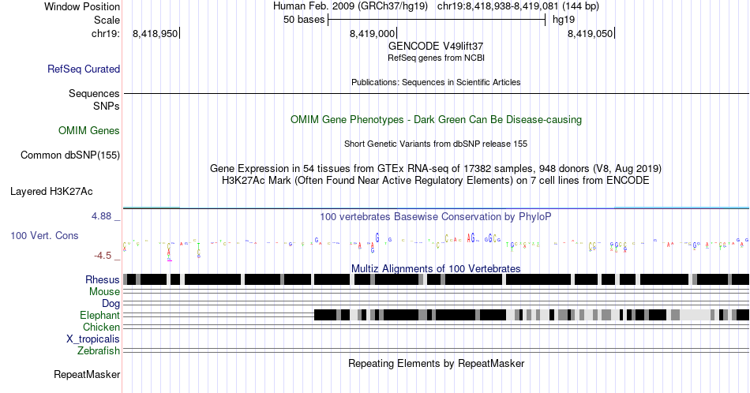Click the Window Position label
Viewport: 750px width, 393px height.
click(82, 6)
